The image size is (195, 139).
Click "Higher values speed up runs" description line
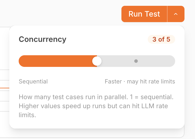point(62,106)
